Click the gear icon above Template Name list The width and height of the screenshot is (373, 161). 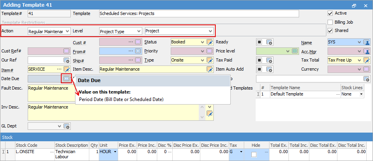click(x=367, y=79)
